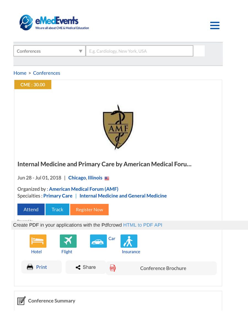Open the Conferences breadcrumb link
The image size is (248, 322).
tap(46, 73)
